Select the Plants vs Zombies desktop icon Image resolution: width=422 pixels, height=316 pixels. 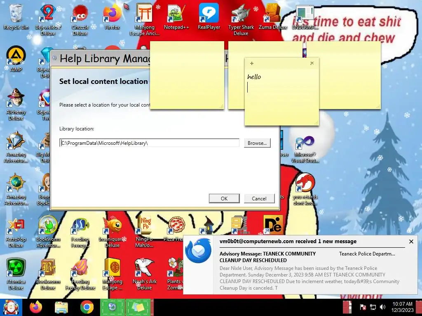pyautogui.click(x=176, y=274)
